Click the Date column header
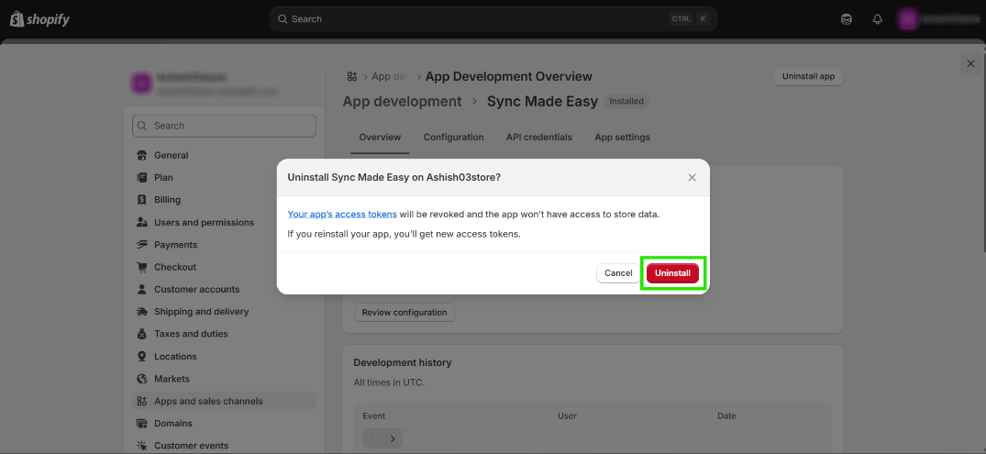The height and width of the screenshot is (454, 986). [727, 415]
